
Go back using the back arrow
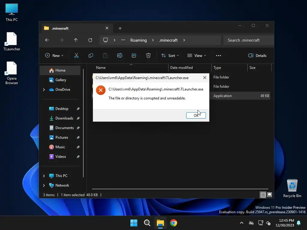click(47, 40)
